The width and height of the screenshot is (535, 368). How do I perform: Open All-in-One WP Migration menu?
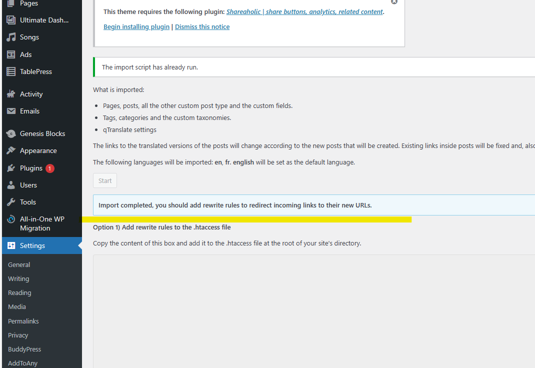tap(42, 223)
